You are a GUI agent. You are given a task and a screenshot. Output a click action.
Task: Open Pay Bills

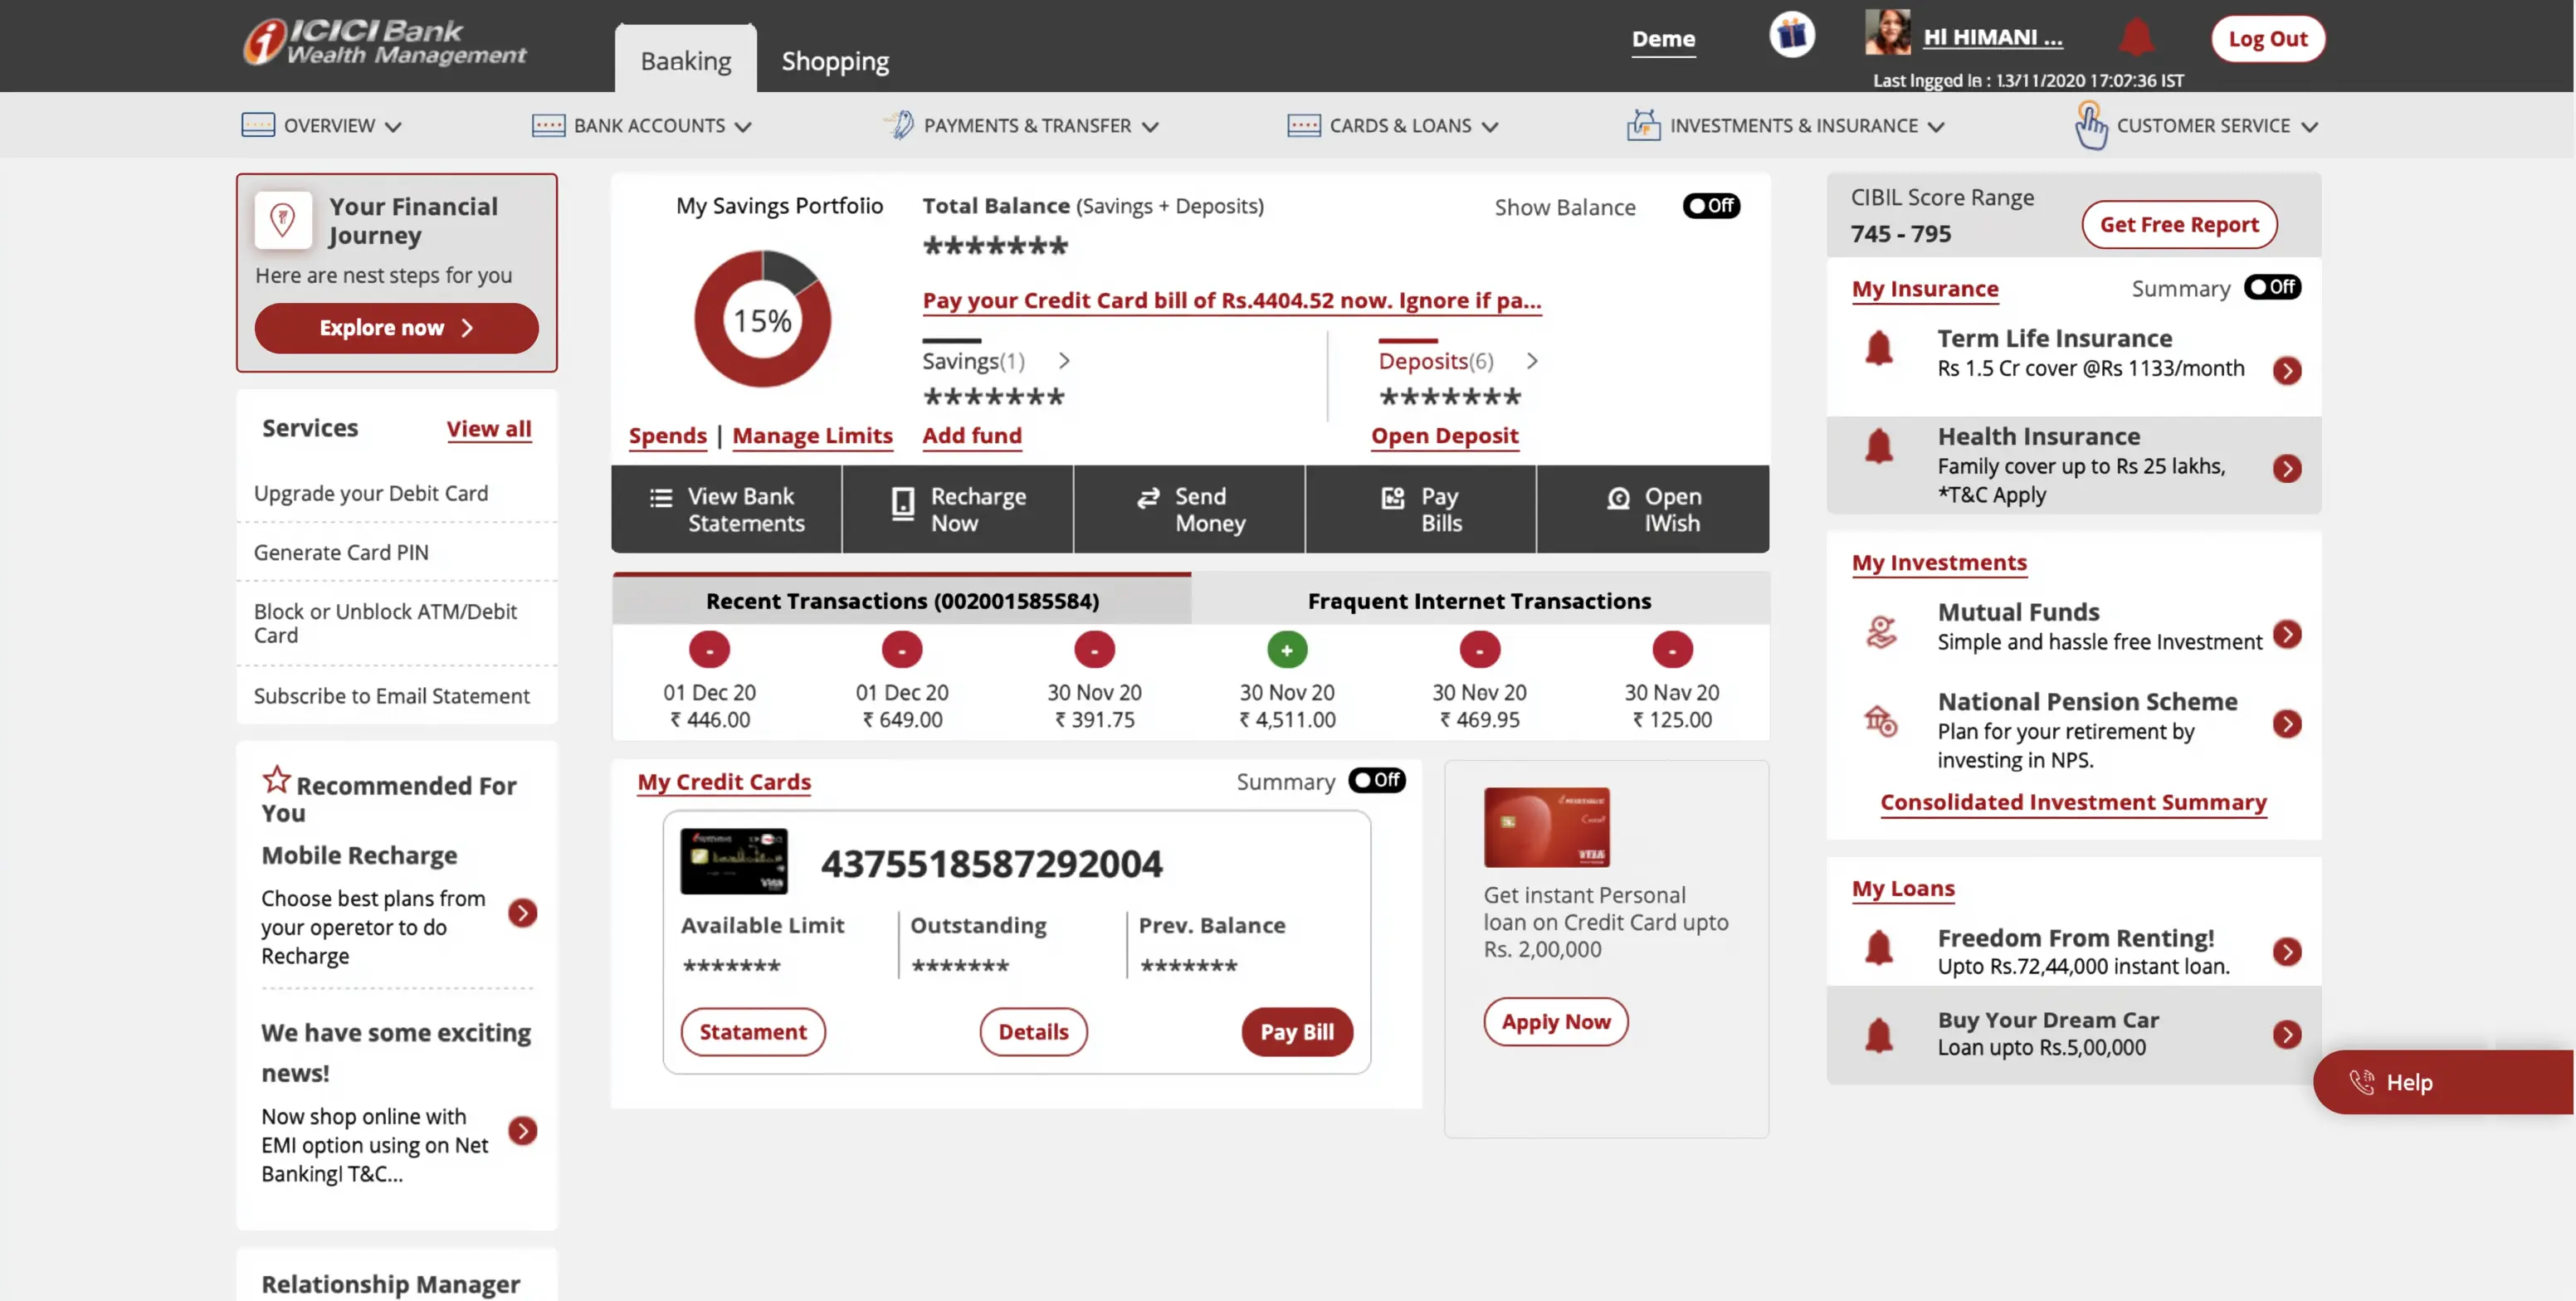tap(1419, 509)
